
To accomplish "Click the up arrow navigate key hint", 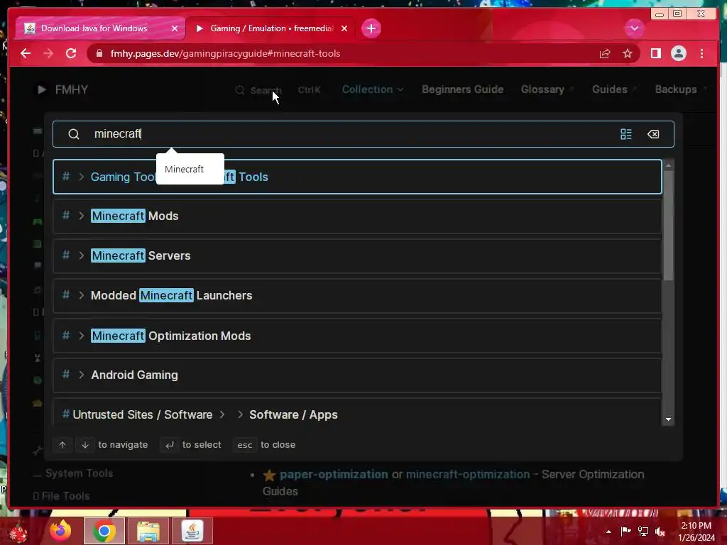I will coord(62,445).
